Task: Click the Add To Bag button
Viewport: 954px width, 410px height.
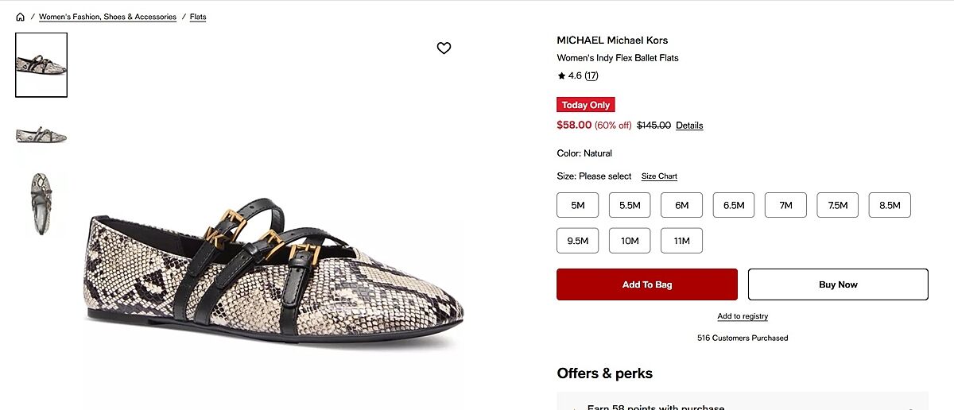Action: tap(647, 284)
